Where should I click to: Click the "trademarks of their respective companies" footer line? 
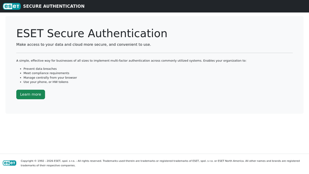[x=48, y=165]
